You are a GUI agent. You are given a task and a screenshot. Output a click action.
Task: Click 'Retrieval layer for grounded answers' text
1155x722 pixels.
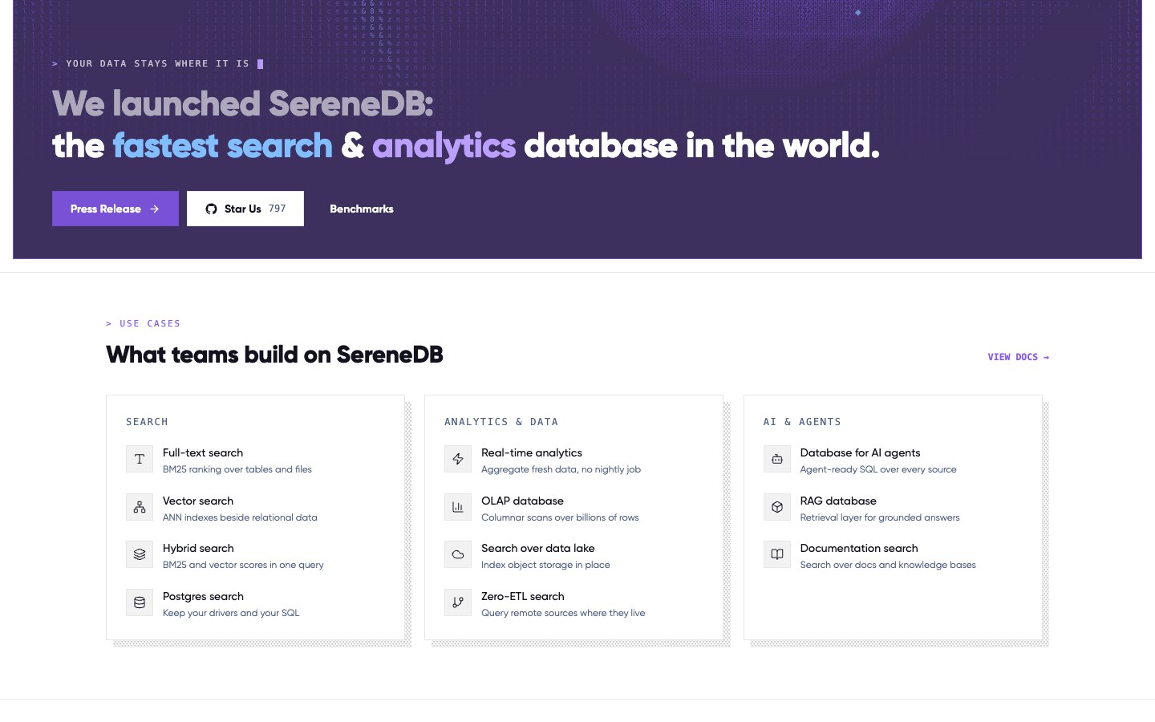point(880,517)
